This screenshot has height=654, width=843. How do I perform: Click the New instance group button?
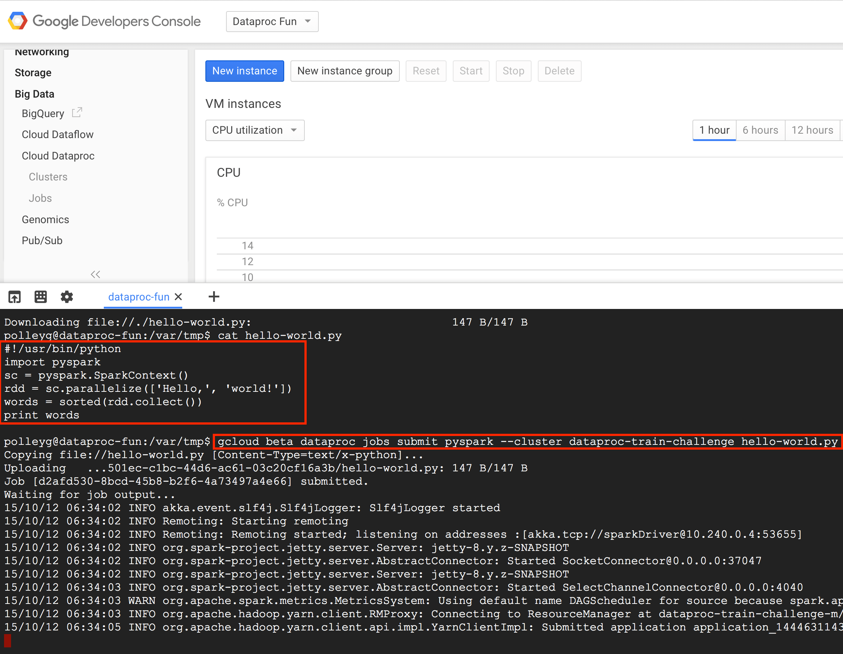(344, 71)
